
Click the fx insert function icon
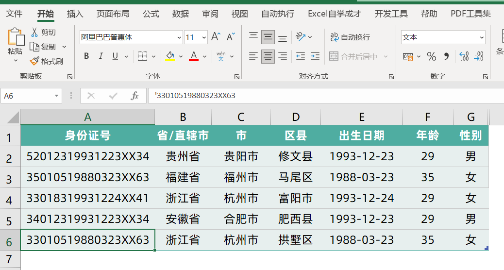tap(134, 96)
